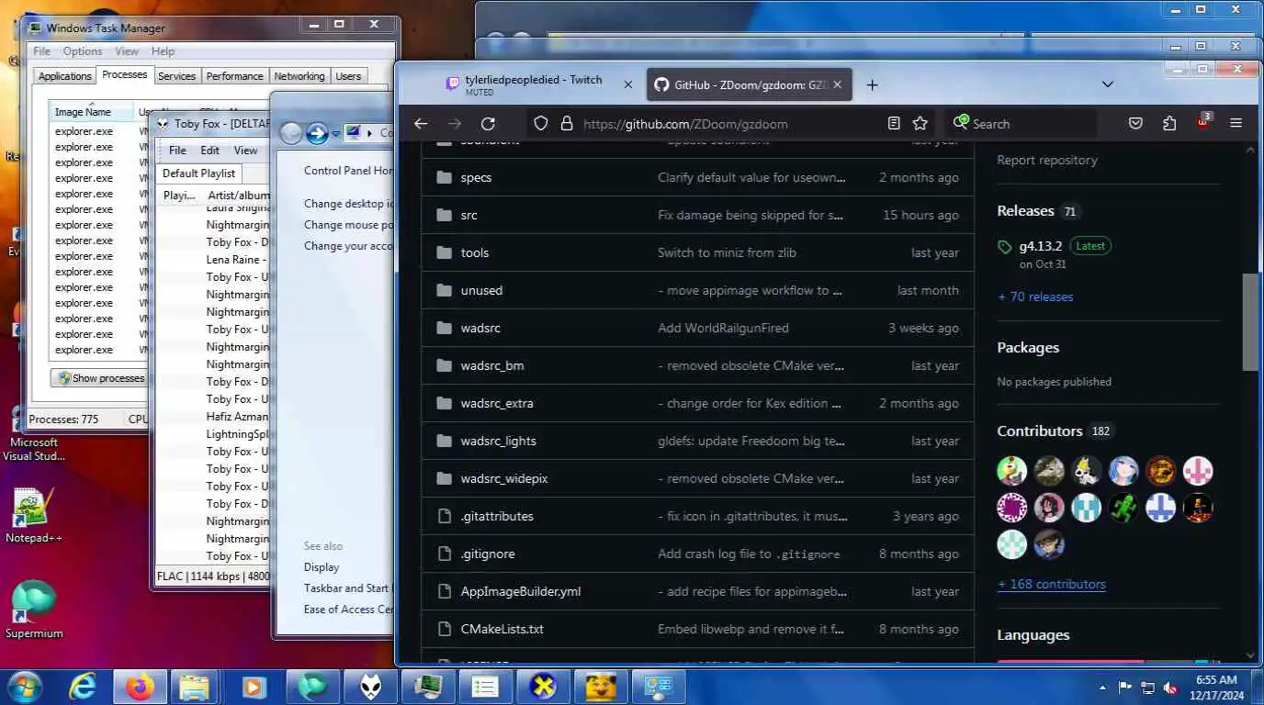This screenshot has width=1264, height=705.
Task: Click 'Report repository' link
Action: [1047, 160]
